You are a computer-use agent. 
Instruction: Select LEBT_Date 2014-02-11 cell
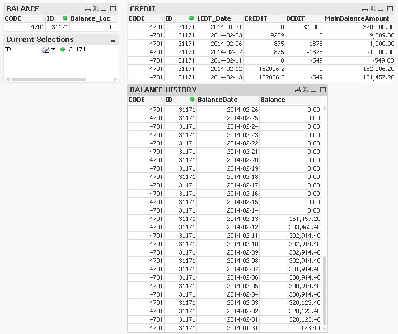pyautogui.click(x=219, y=60)
